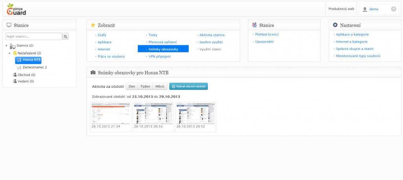Open Monitorované typy souborů settings
The image size is (403, 180).
(x=358, y=56)
